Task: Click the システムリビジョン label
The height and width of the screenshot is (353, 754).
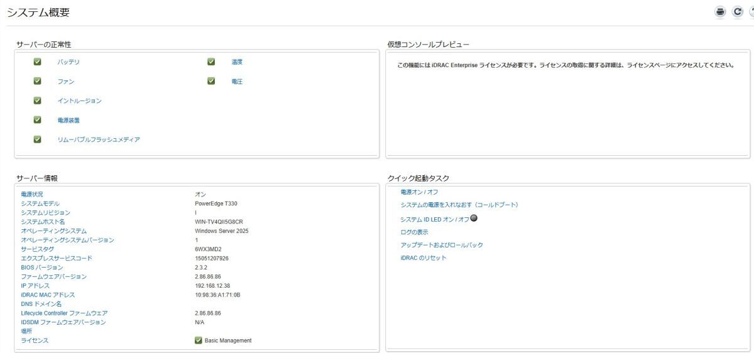Action: [x=46, y=213]
